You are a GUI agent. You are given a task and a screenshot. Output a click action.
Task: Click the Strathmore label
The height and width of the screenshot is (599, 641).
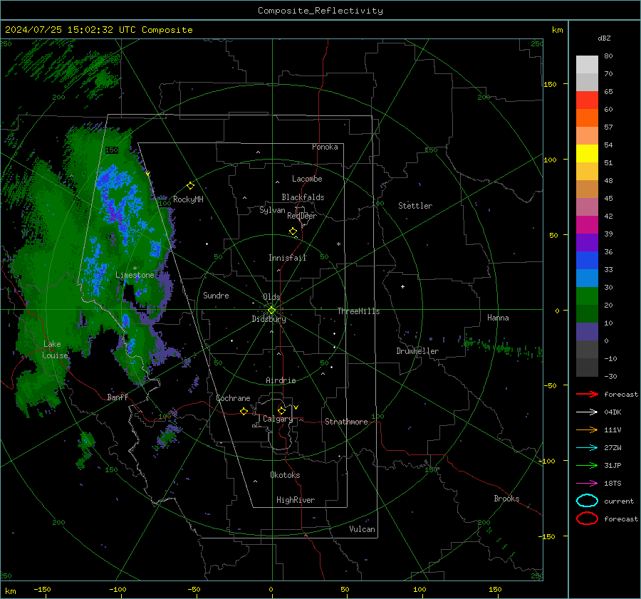[x=346, y=422]
